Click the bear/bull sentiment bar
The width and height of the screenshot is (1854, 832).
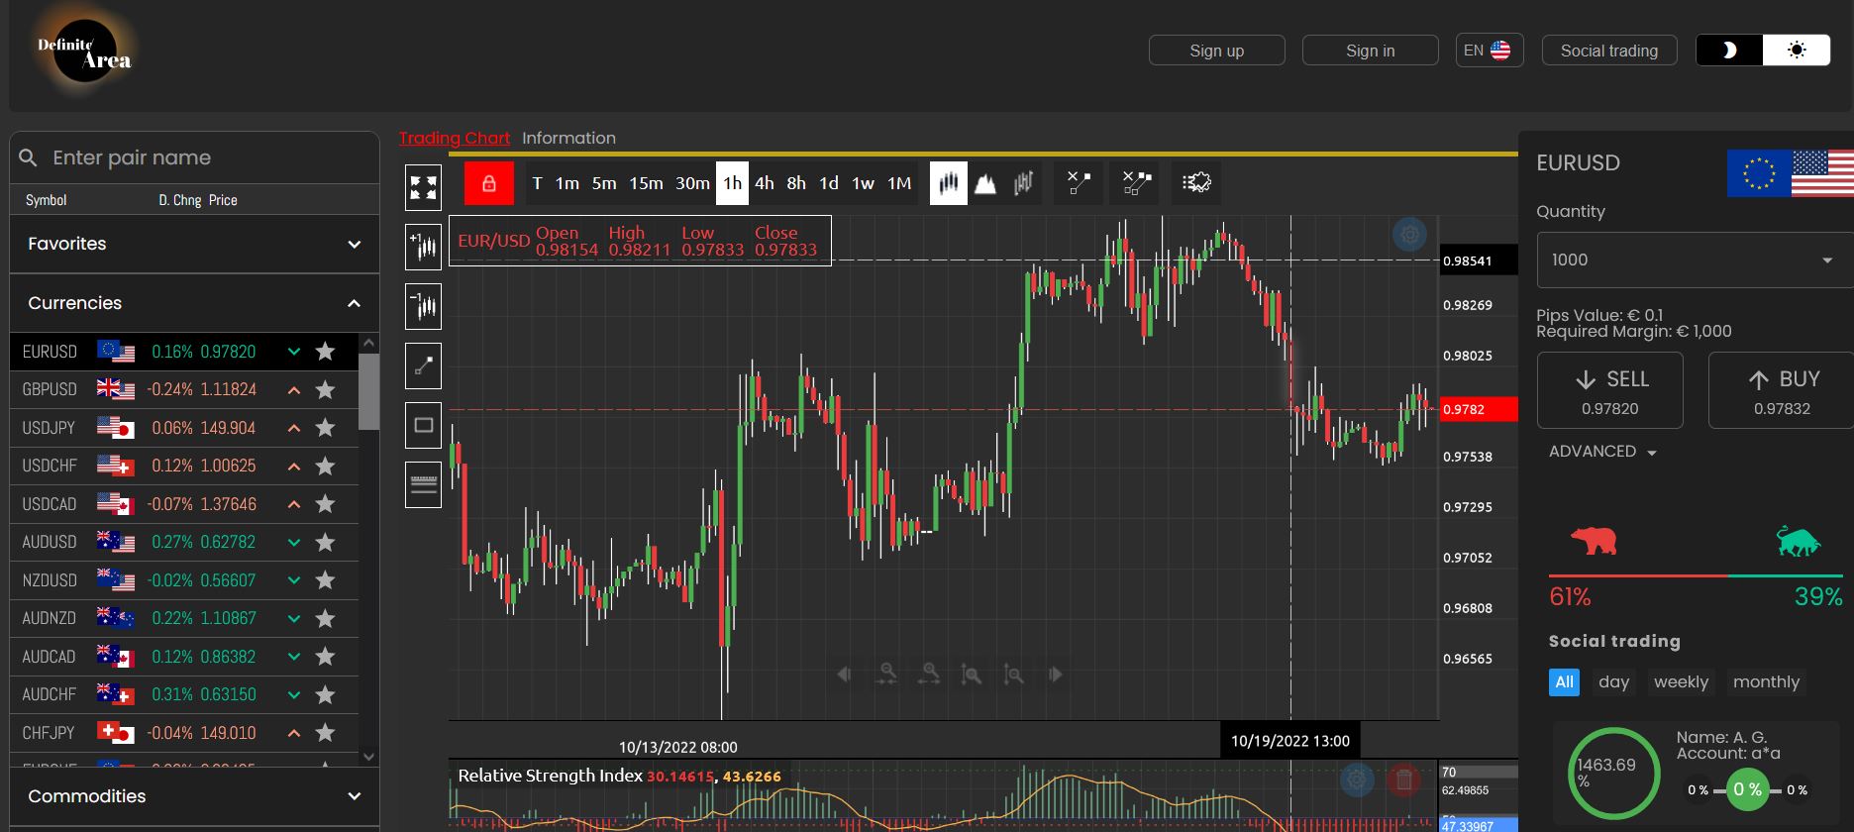[x=1696, y=575]
